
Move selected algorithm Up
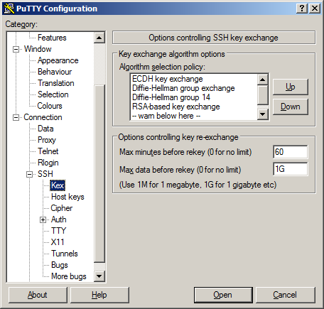[291, 87]
